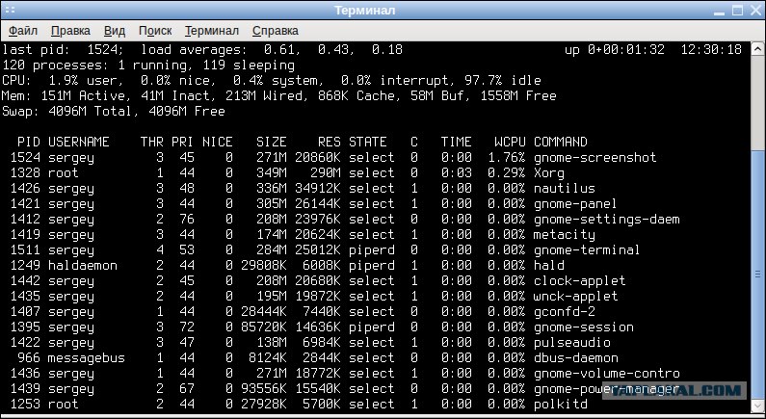Image resolution: width=766 pixels, height=419 pixels.
Task: Click PID 1524 in process list
Action: tap(25, 158)
